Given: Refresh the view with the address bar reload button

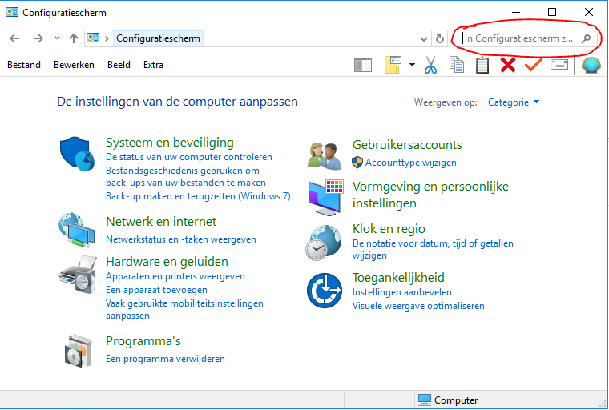Looking at the screenshot, I should pyautogui.click(x=439, y=38).
